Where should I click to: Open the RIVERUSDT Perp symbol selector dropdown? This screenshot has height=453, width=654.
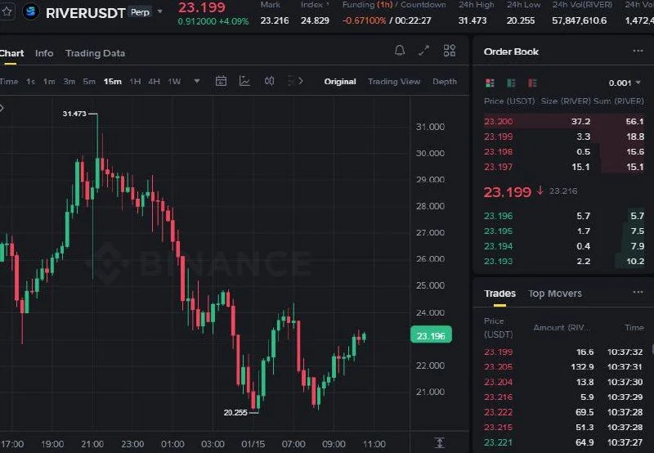[x=159, y=11]
